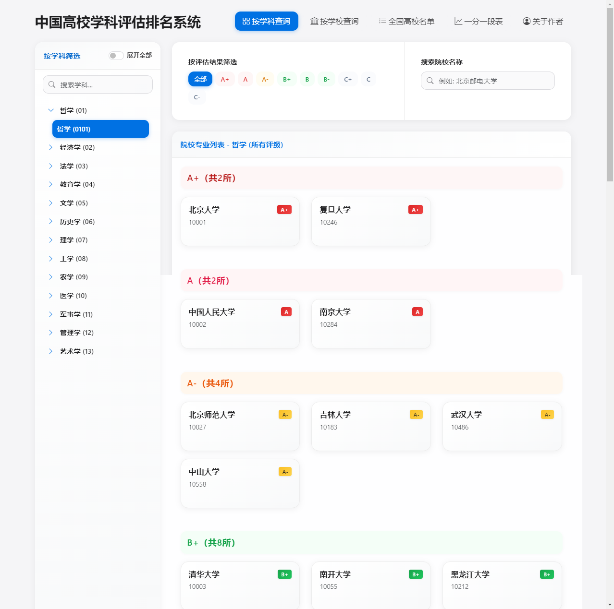Select the C- rating filter
Screen dimensions: 614x609
(x=197, y=97)
